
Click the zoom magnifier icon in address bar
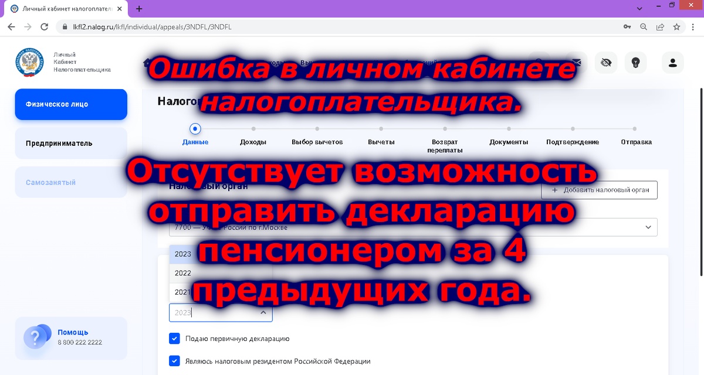point(644,26)
